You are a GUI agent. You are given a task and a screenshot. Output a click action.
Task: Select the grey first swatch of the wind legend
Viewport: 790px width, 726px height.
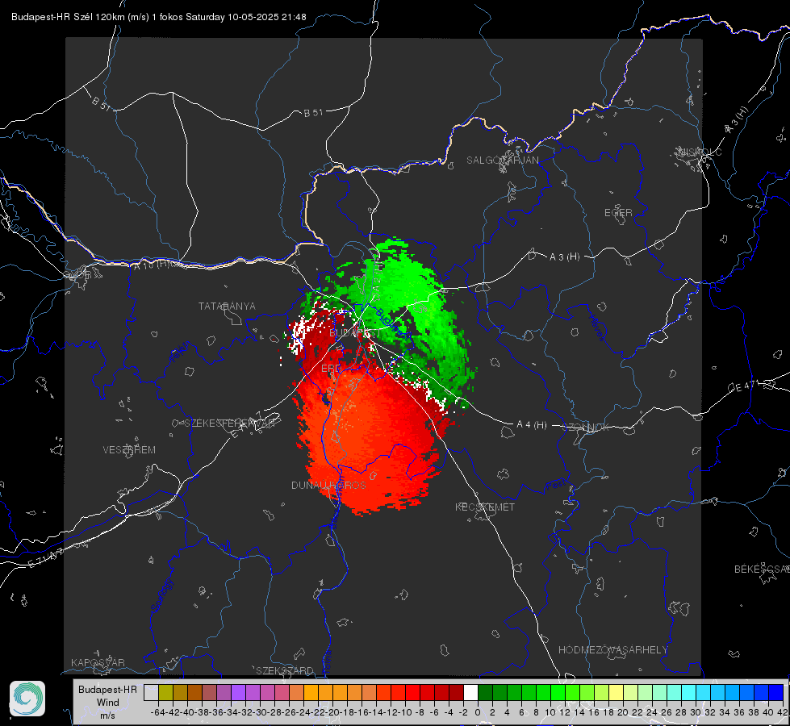(x=151, y=692)
